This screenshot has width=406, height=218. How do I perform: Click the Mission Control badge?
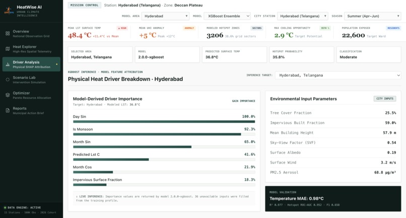85,5
